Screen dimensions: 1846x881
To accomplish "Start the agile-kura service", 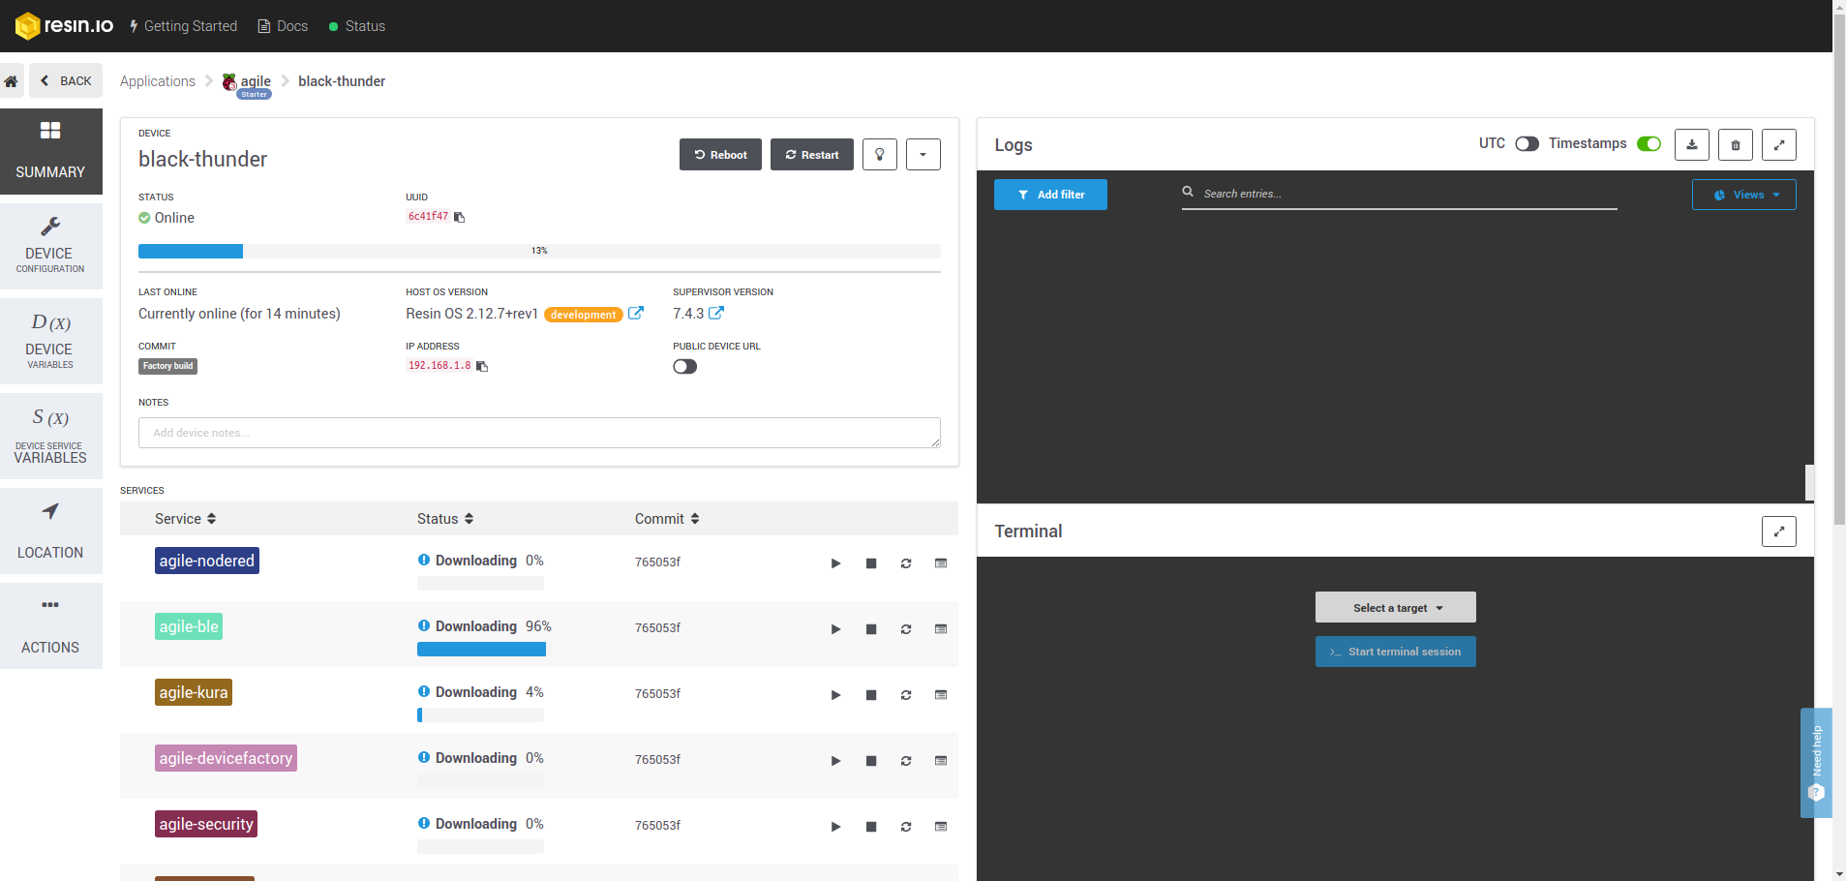I will click(835, 695).
